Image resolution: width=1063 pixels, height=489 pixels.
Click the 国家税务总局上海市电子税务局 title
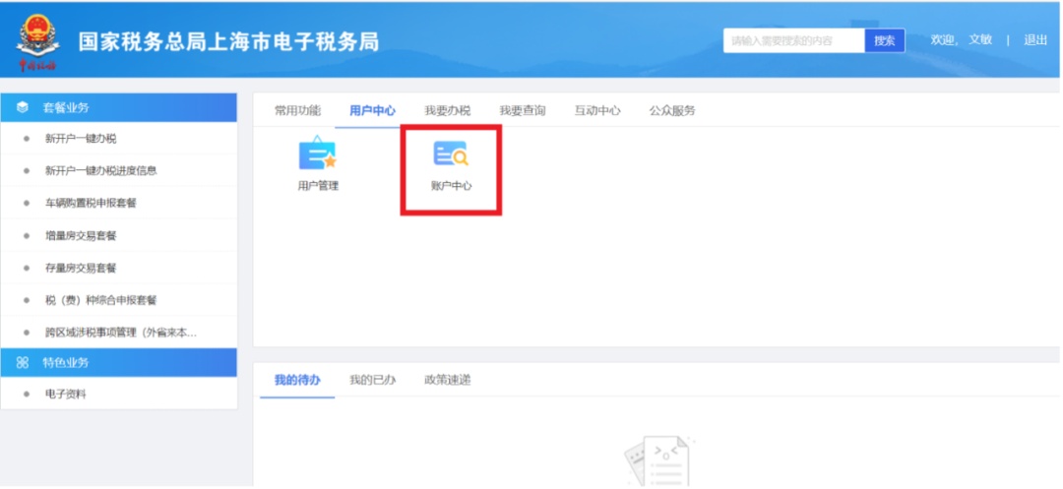228,42
